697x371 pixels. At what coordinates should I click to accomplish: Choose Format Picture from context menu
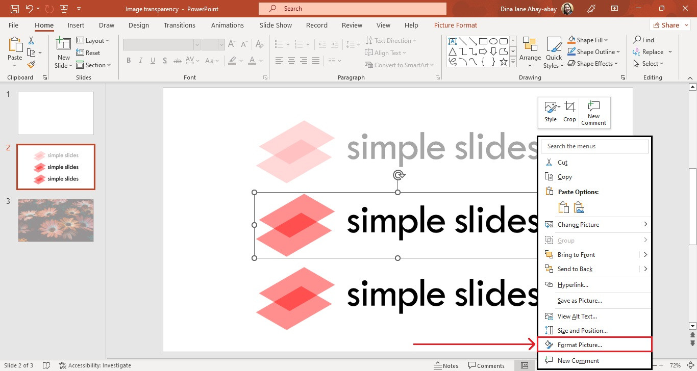(594, 344)
